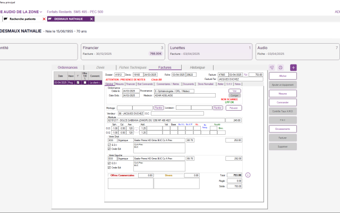The height and width of the screenshot is (213, 340).
Task: Click the Voir button in Ordonnance section
Action: coord(235,91)
